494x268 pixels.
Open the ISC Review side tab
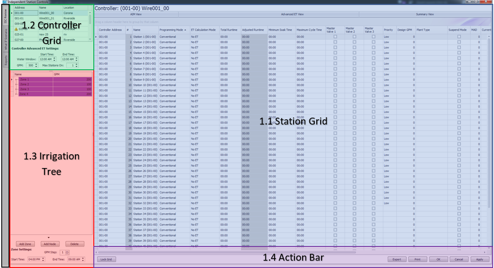click(5, 16)
